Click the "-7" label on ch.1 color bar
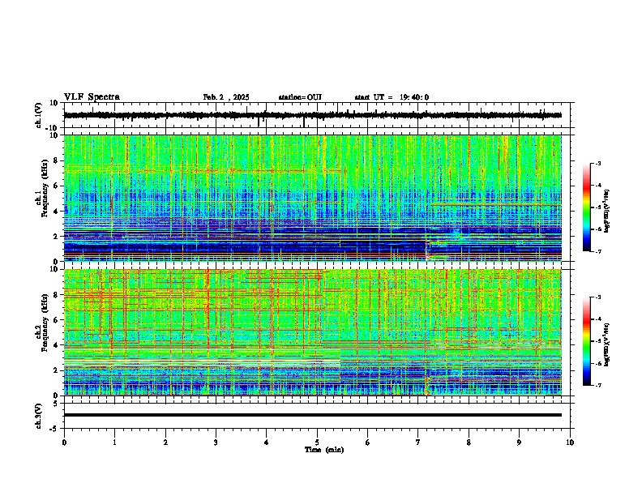This screenshot has height=496, width=642. tap(598, 251)
